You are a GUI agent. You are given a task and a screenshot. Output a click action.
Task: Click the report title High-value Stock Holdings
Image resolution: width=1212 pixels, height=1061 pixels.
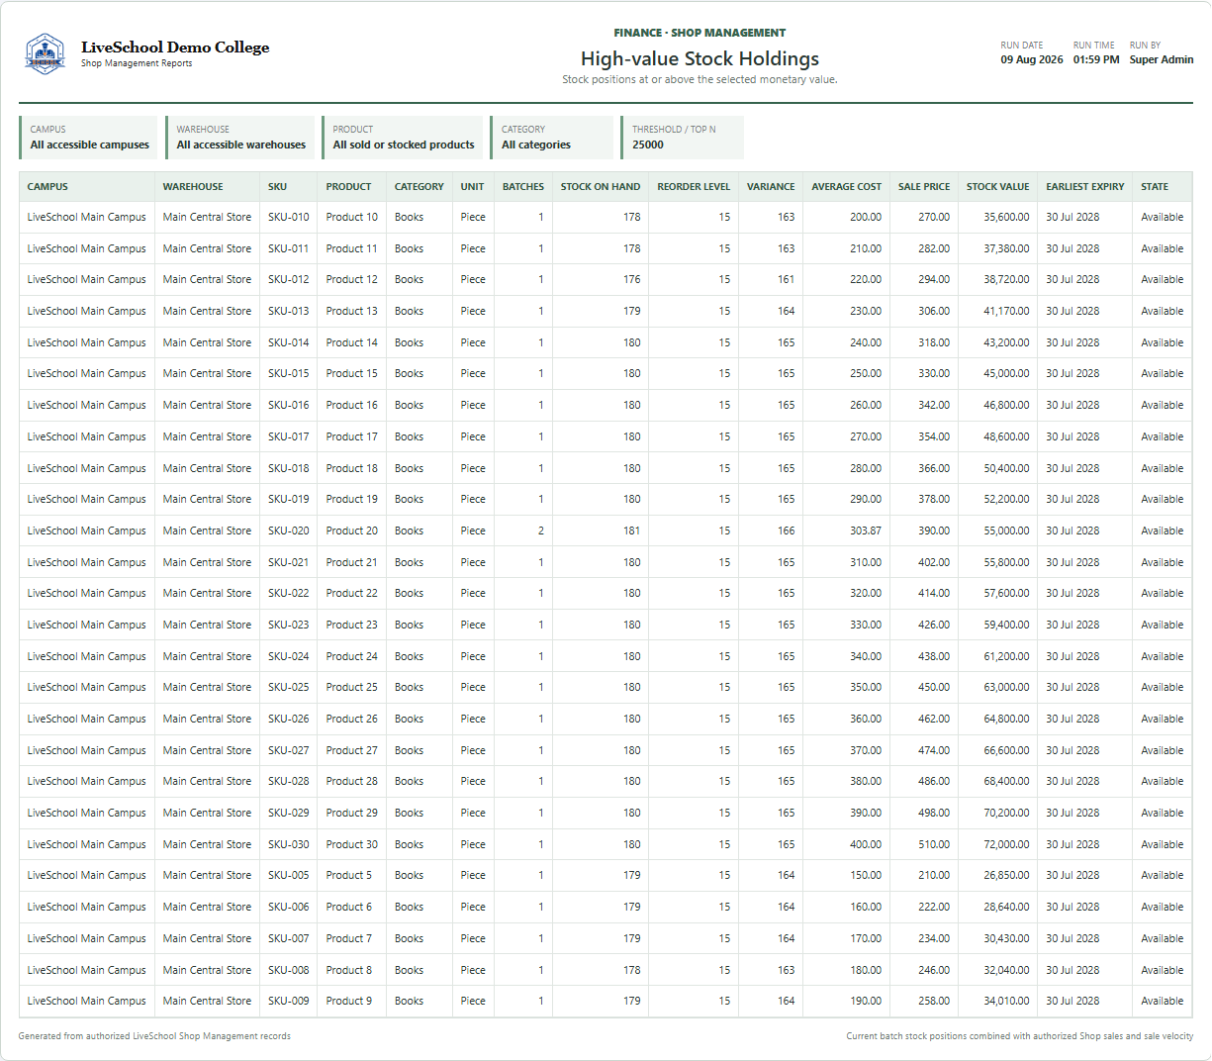699,58
